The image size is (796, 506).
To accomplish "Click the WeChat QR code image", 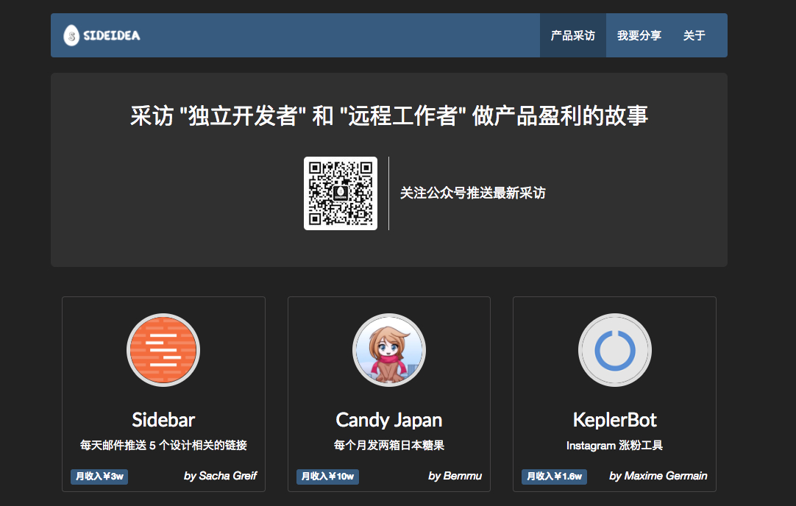I will (340, 193).
